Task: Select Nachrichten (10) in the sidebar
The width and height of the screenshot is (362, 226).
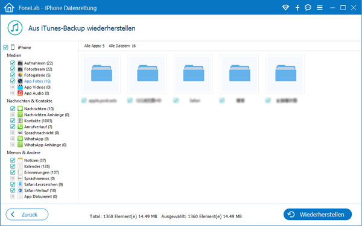Action: pyautogui.click(x=39, y=108)
